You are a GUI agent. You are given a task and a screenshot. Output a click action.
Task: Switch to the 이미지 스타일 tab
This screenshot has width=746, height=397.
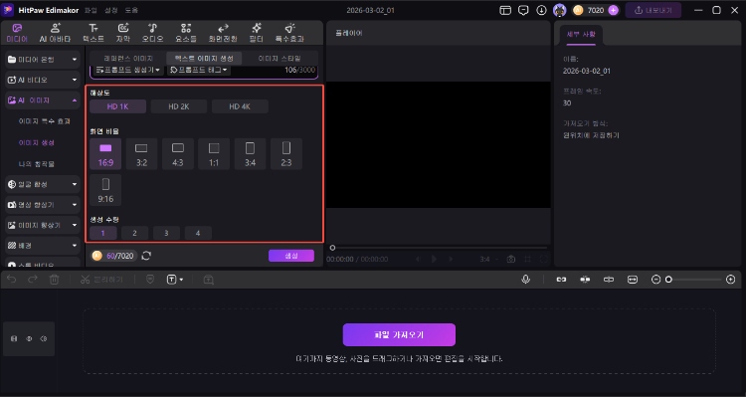coord(280,59)
